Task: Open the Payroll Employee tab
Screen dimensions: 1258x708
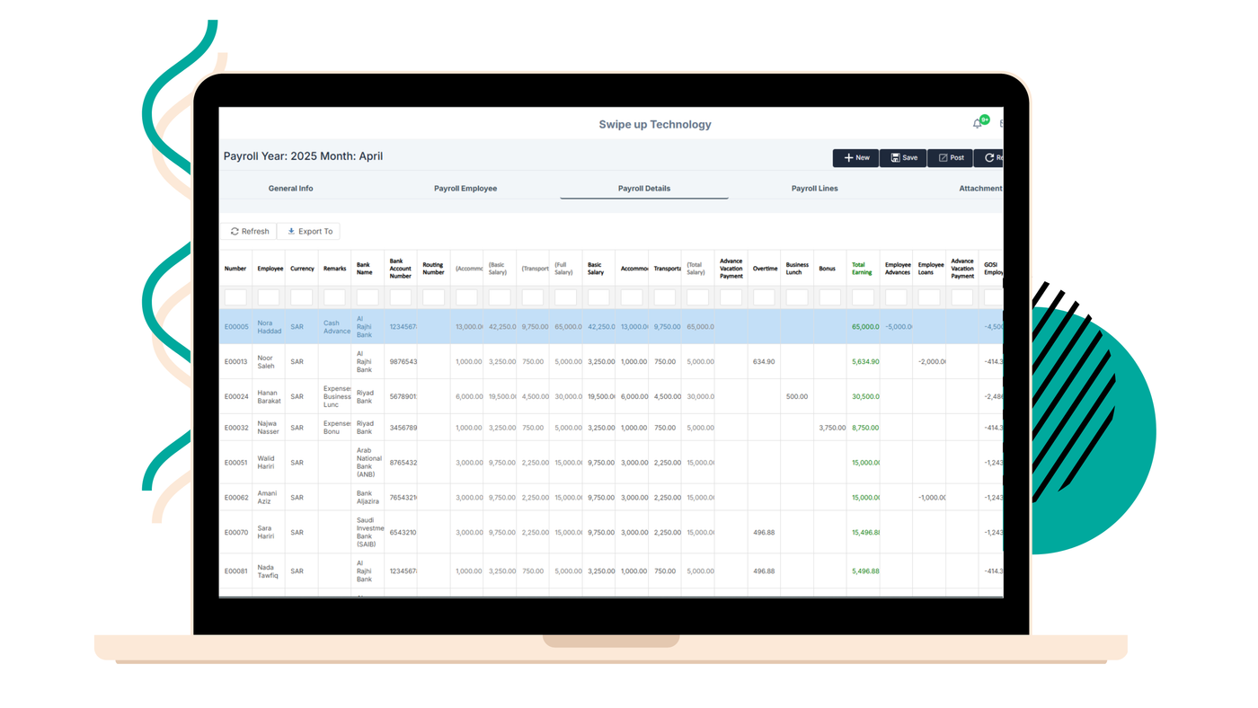Action: (465, 188)
